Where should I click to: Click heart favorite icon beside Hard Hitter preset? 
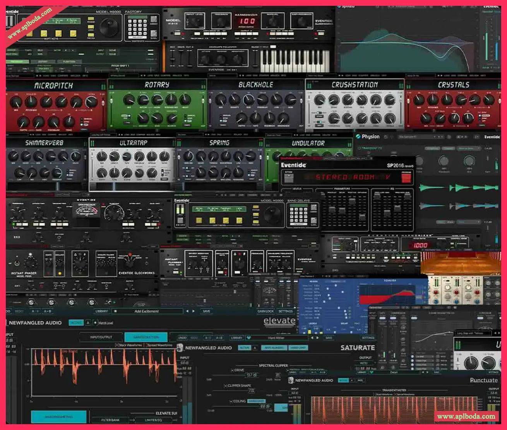coord(248,338)
